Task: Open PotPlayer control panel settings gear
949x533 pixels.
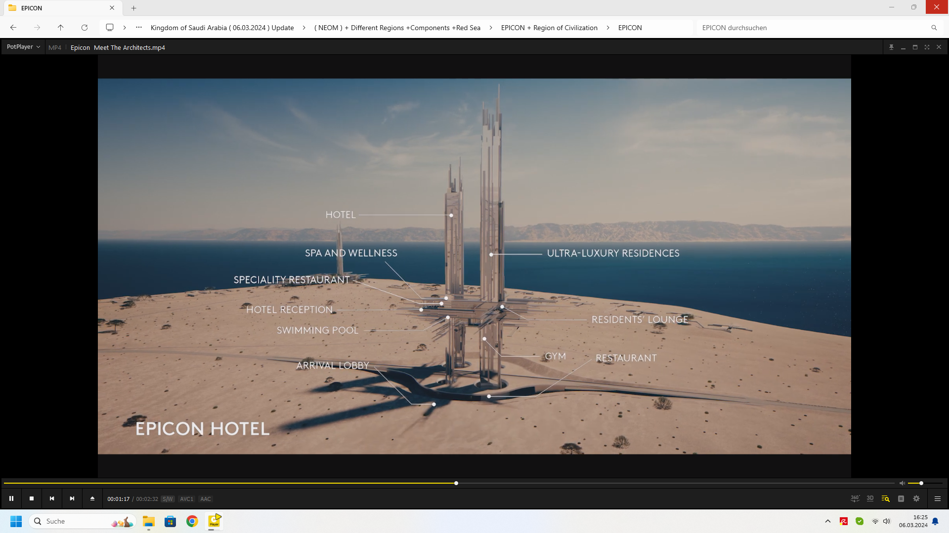Action: click(916, 498)
